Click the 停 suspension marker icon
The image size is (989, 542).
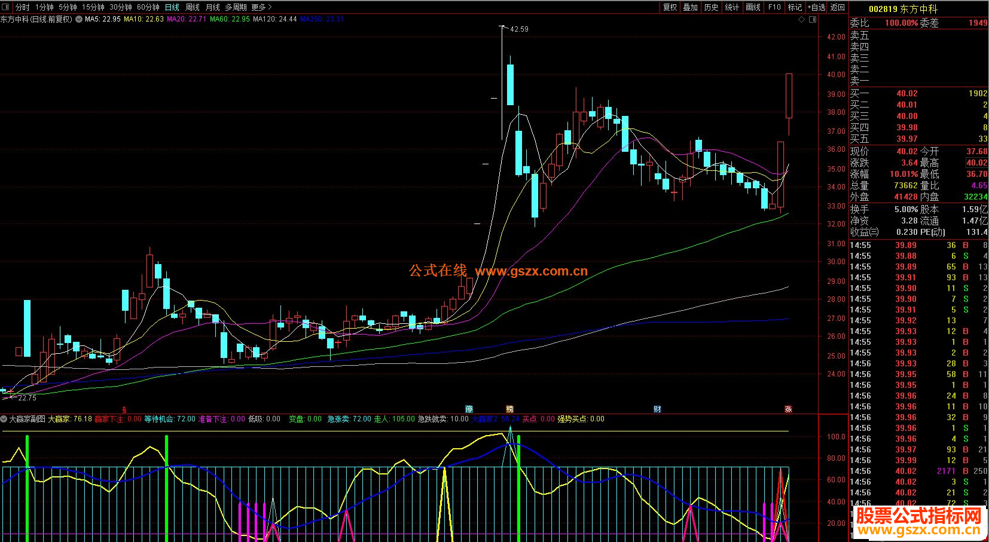pyautogui.click(x=469, y=409)
